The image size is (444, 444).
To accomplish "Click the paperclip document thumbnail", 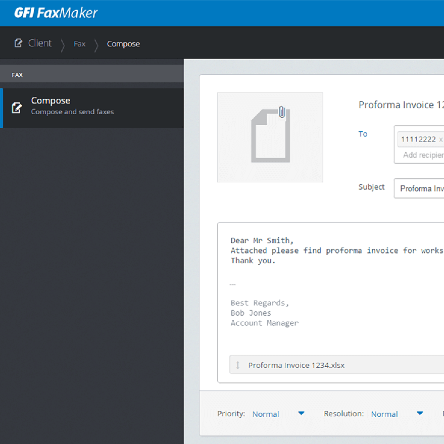I will point(270,137).
